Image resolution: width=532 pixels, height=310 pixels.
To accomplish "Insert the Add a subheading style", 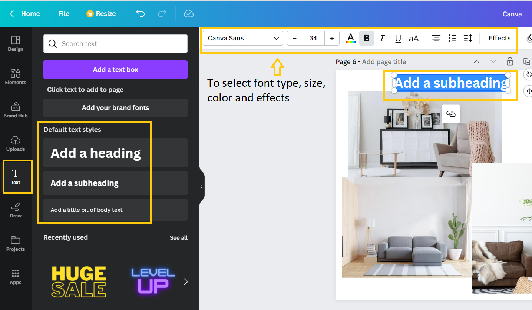I will [115, 183].
